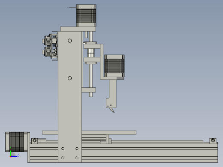Select the middle hole on the vertical column
This screenshot has height=167, width=223.
tap(70, 78)
